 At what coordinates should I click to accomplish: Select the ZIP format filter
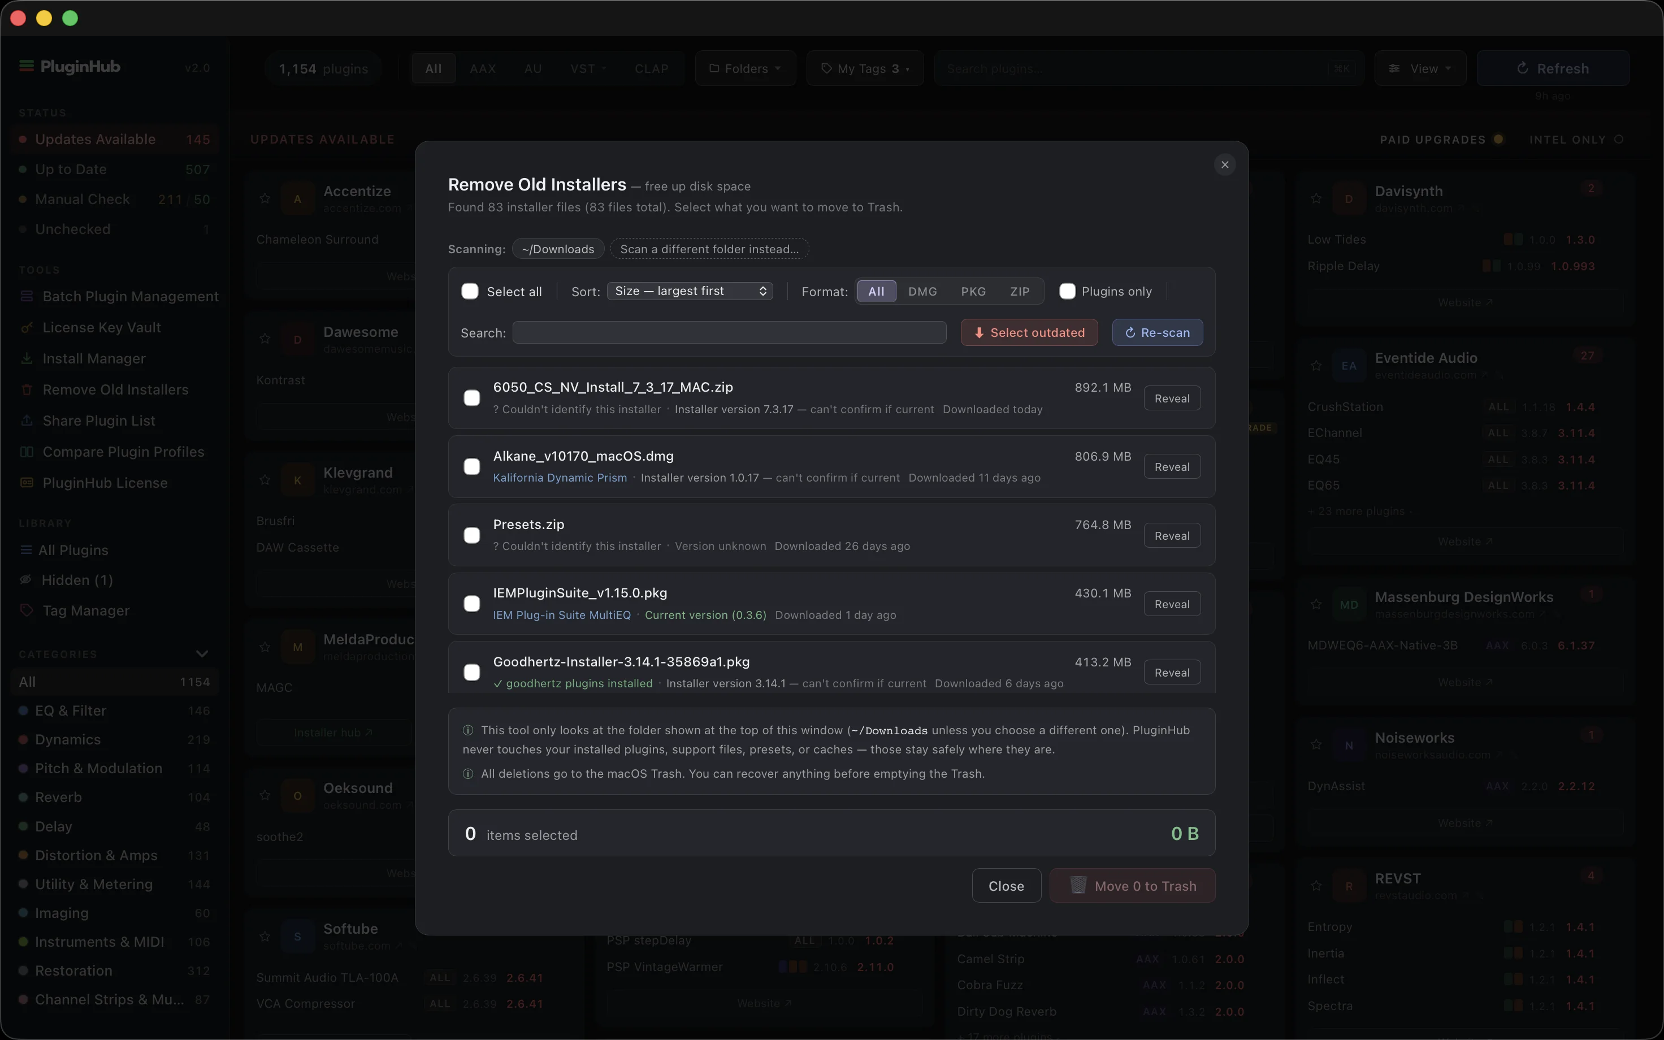(1020, 292)
